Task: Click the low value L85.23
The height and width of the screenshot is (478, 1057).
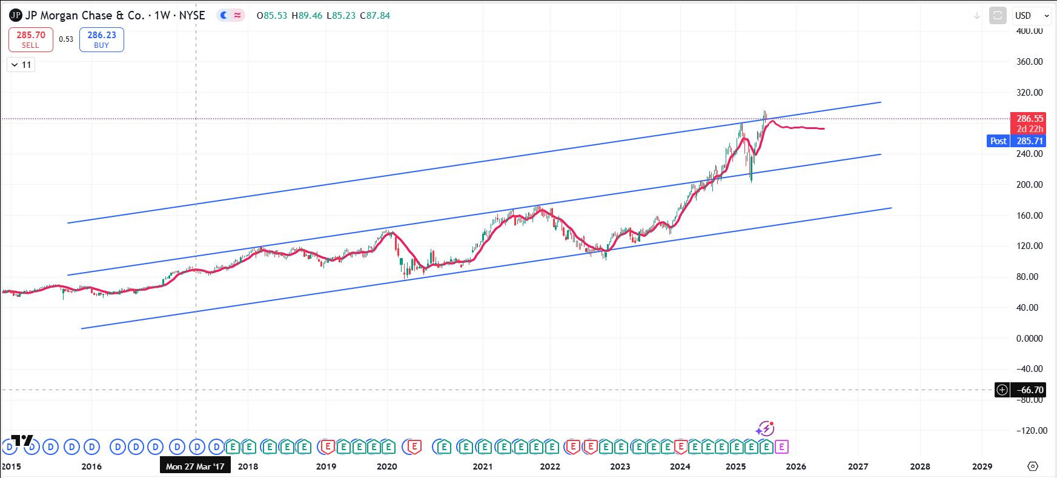Action: (x=341, y=16)
